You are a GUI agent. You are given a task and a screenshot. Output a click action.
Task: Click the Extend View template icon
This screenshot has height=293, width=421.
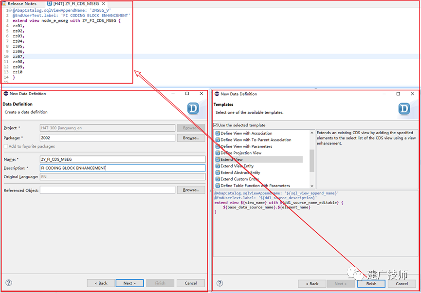click(x=218, y=159)
